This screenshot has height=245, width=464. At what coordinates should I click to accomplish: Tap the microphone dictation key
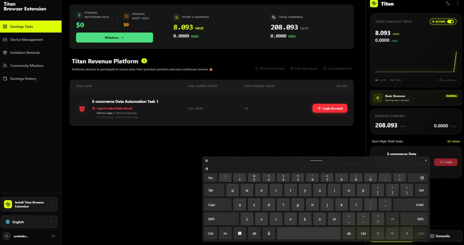[269, 233]
